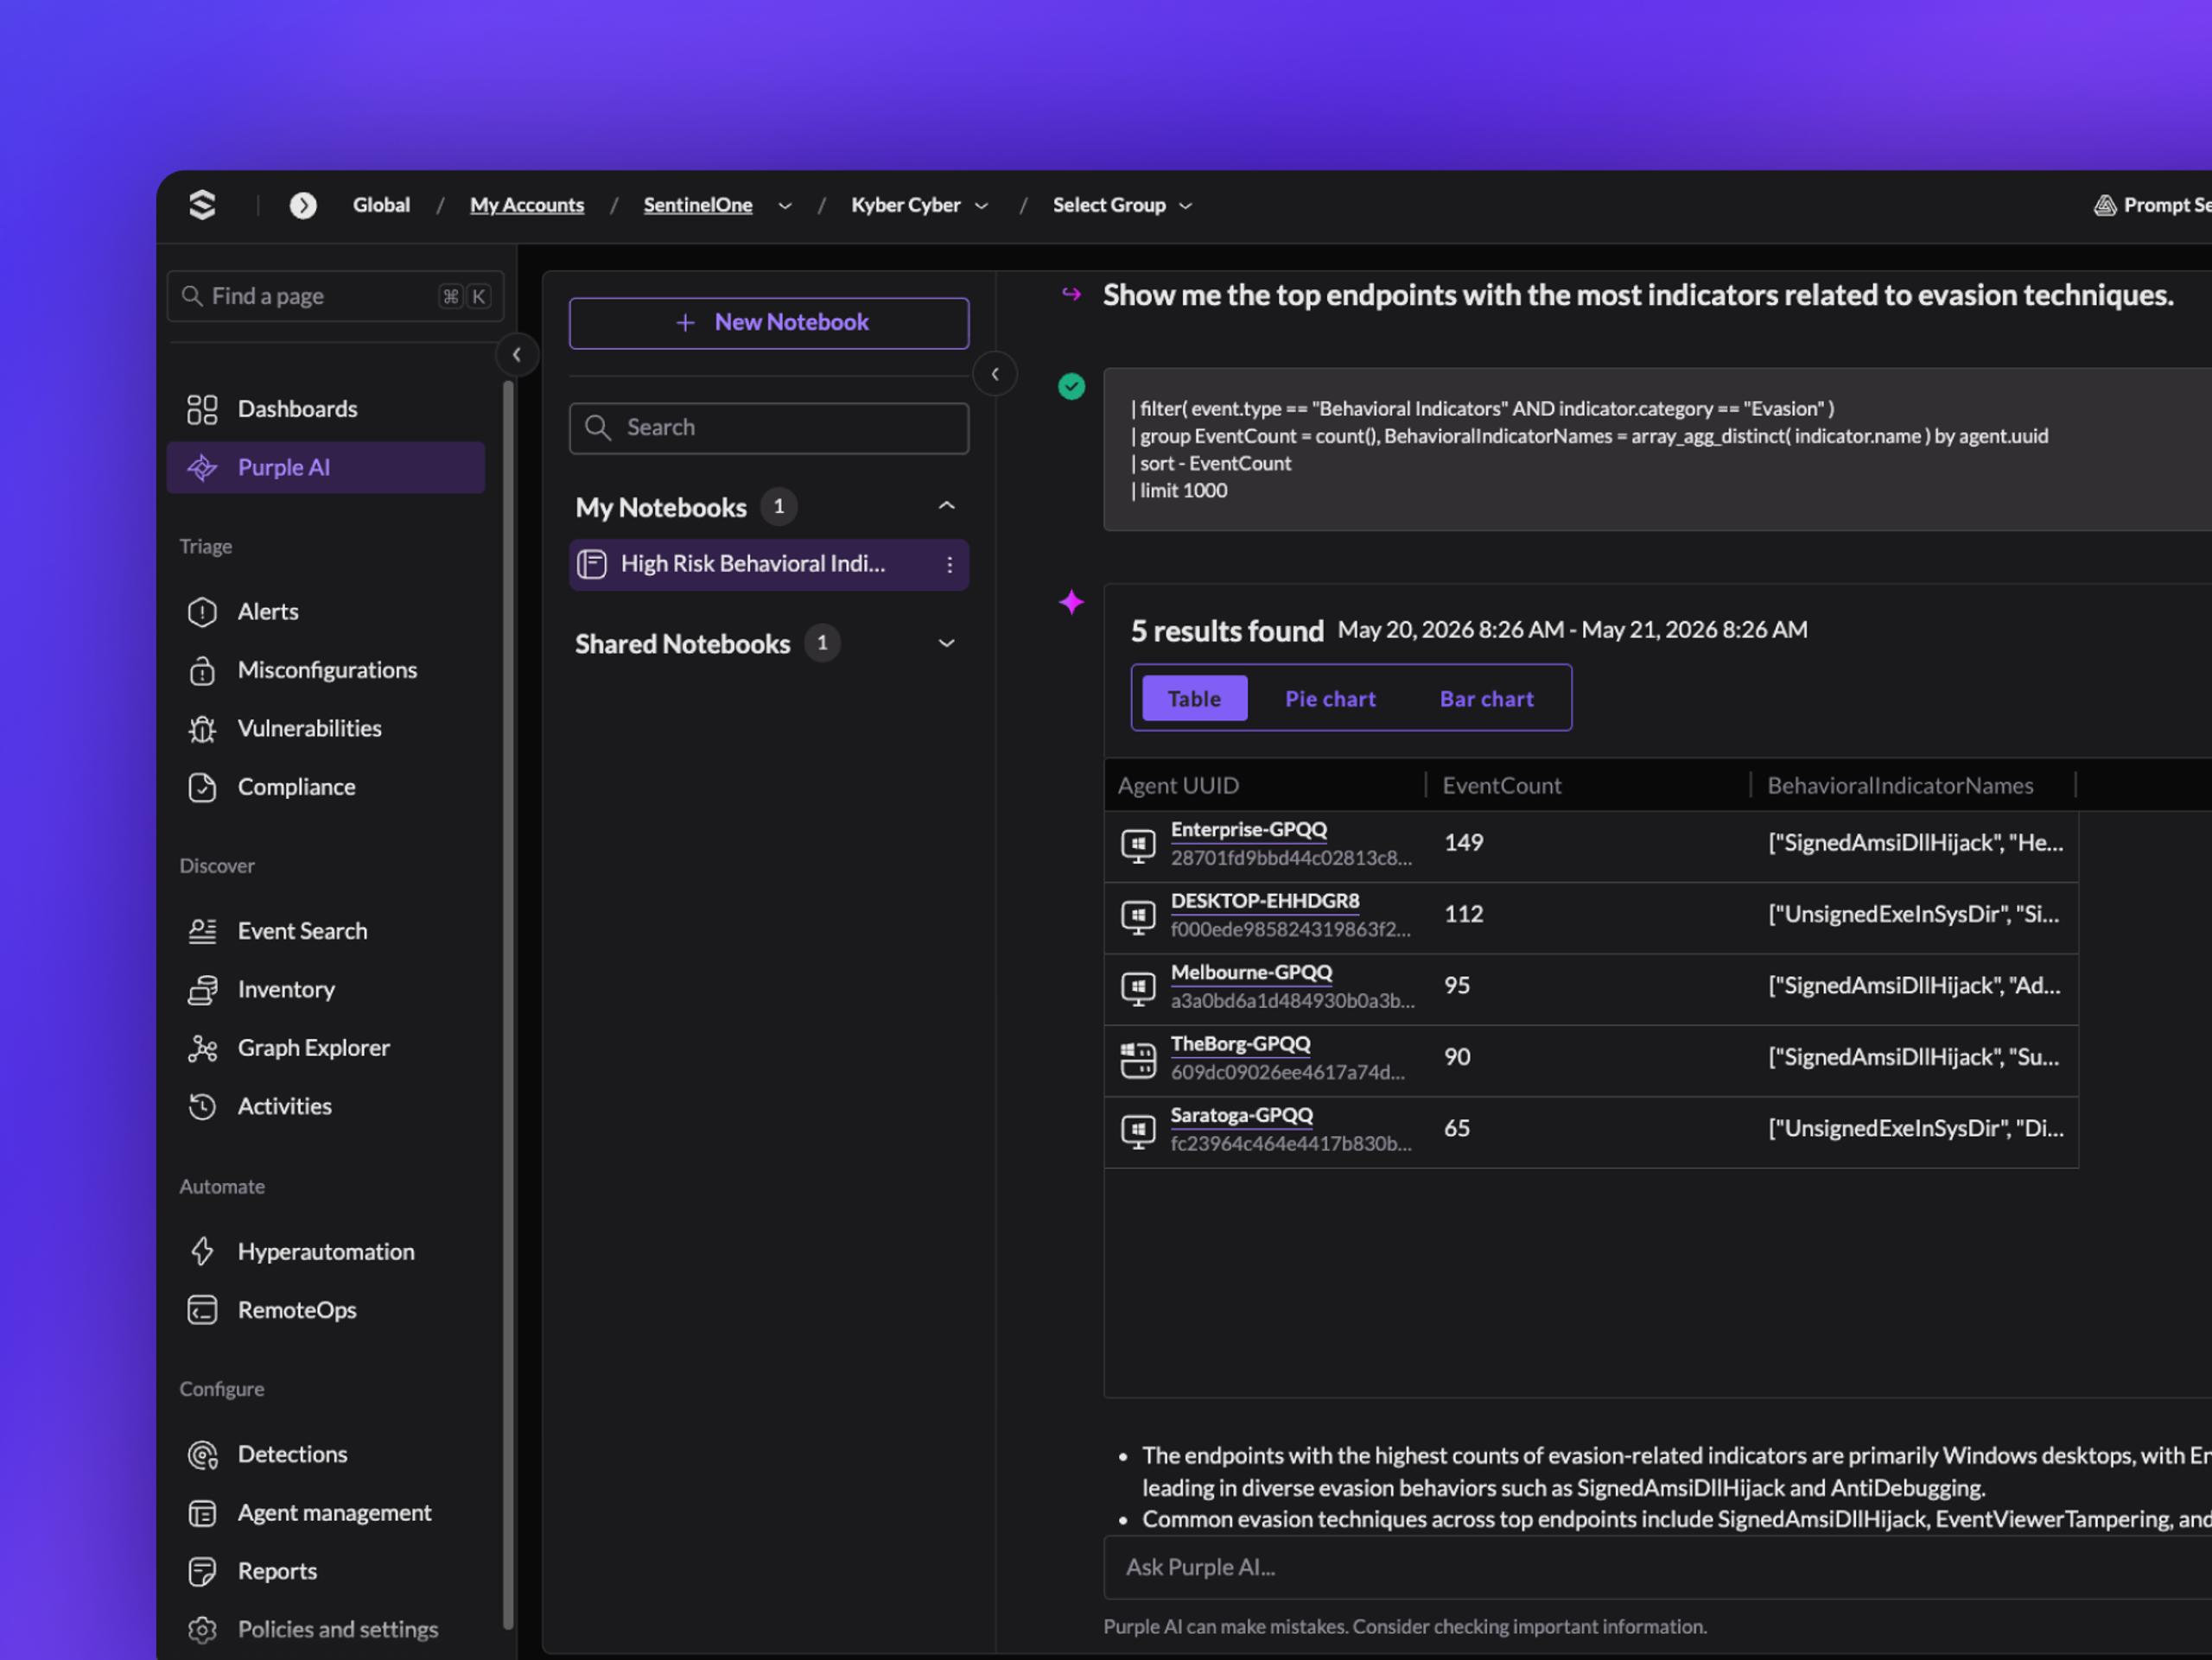2212x1660 pixels.
Task: Open Hyperautomation
Action: (x=326, y=1251)
